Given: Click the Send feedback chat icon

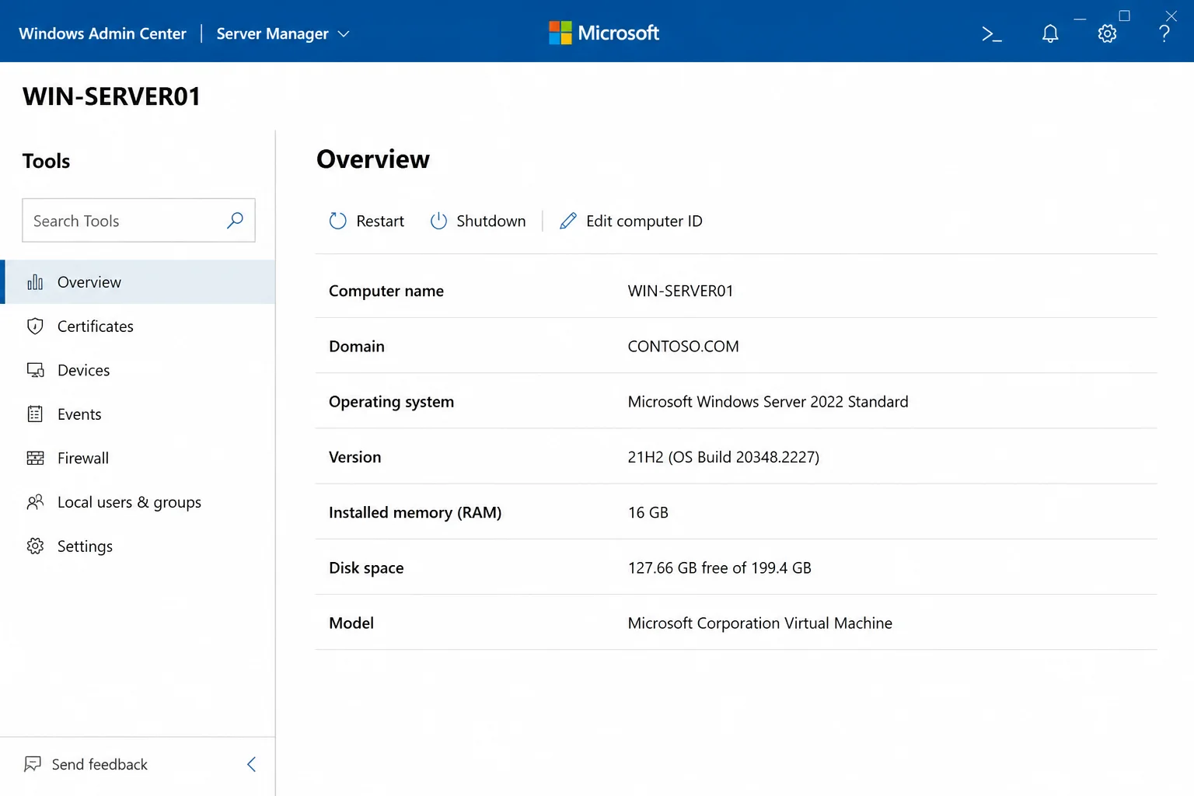Looking at the screenshot, I should [x=33, y=764].
